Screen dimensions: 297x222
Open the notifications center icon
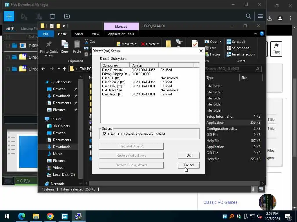coord(288,217)
